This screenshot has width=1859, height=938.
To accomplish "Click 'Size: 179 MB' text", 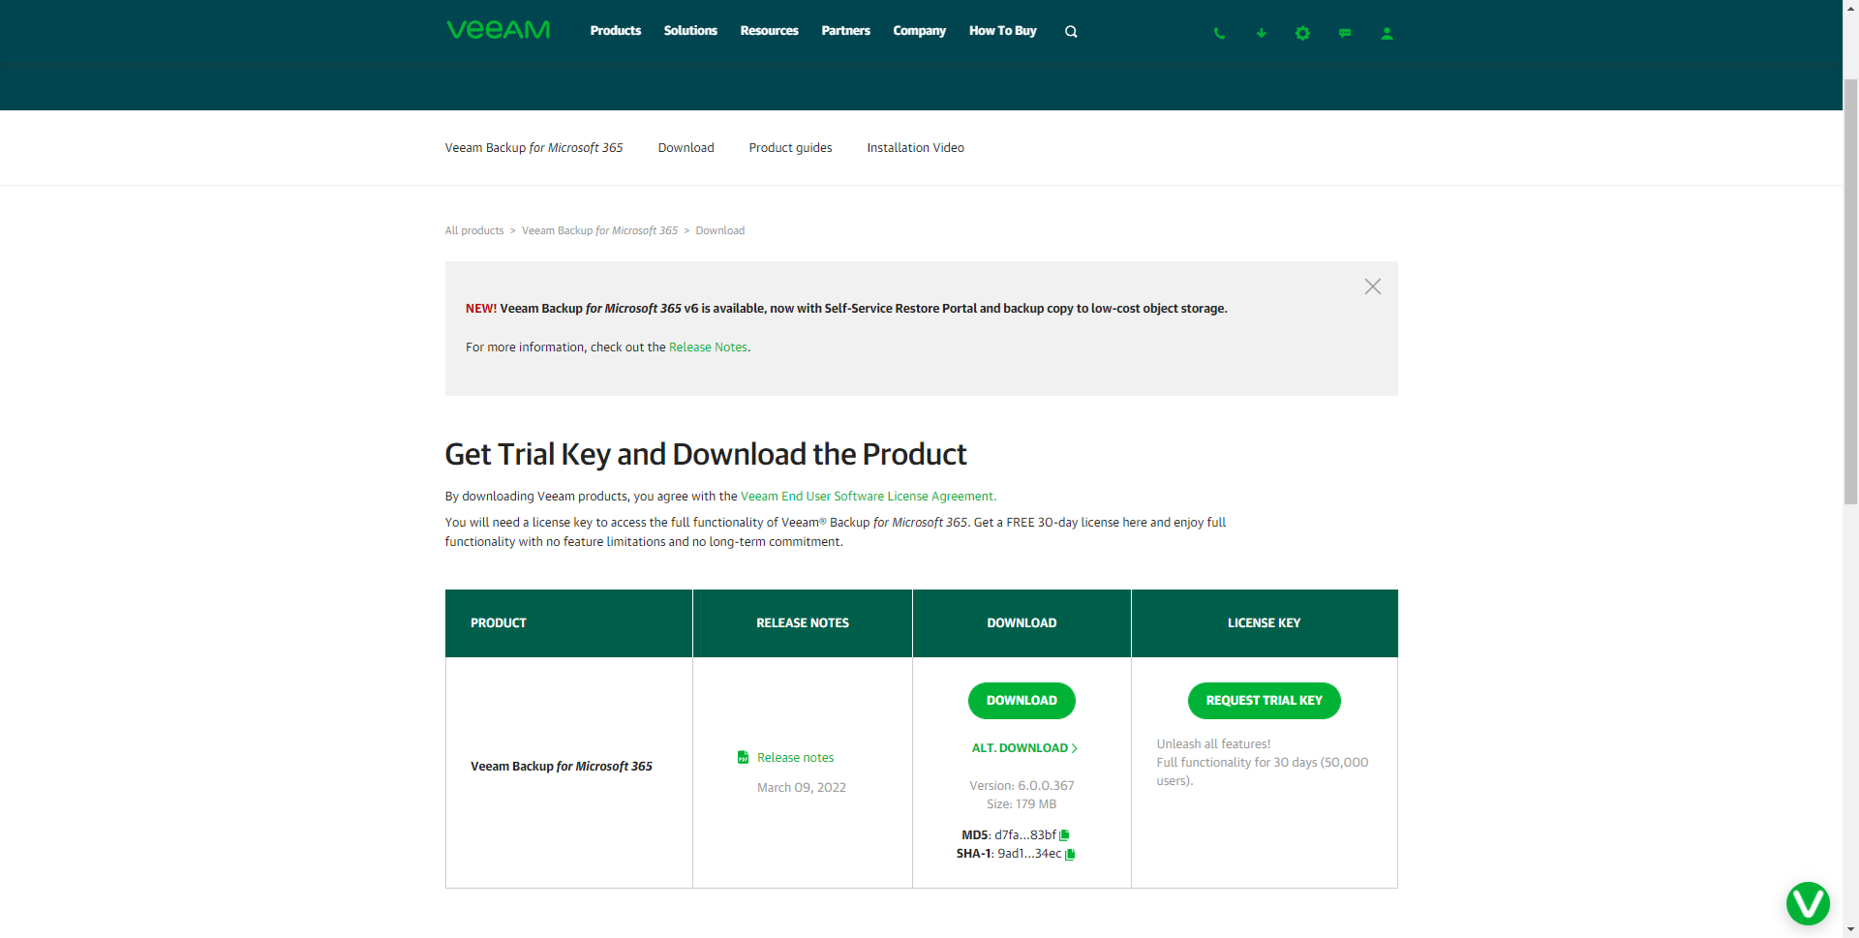I will tap(1021, 804).
